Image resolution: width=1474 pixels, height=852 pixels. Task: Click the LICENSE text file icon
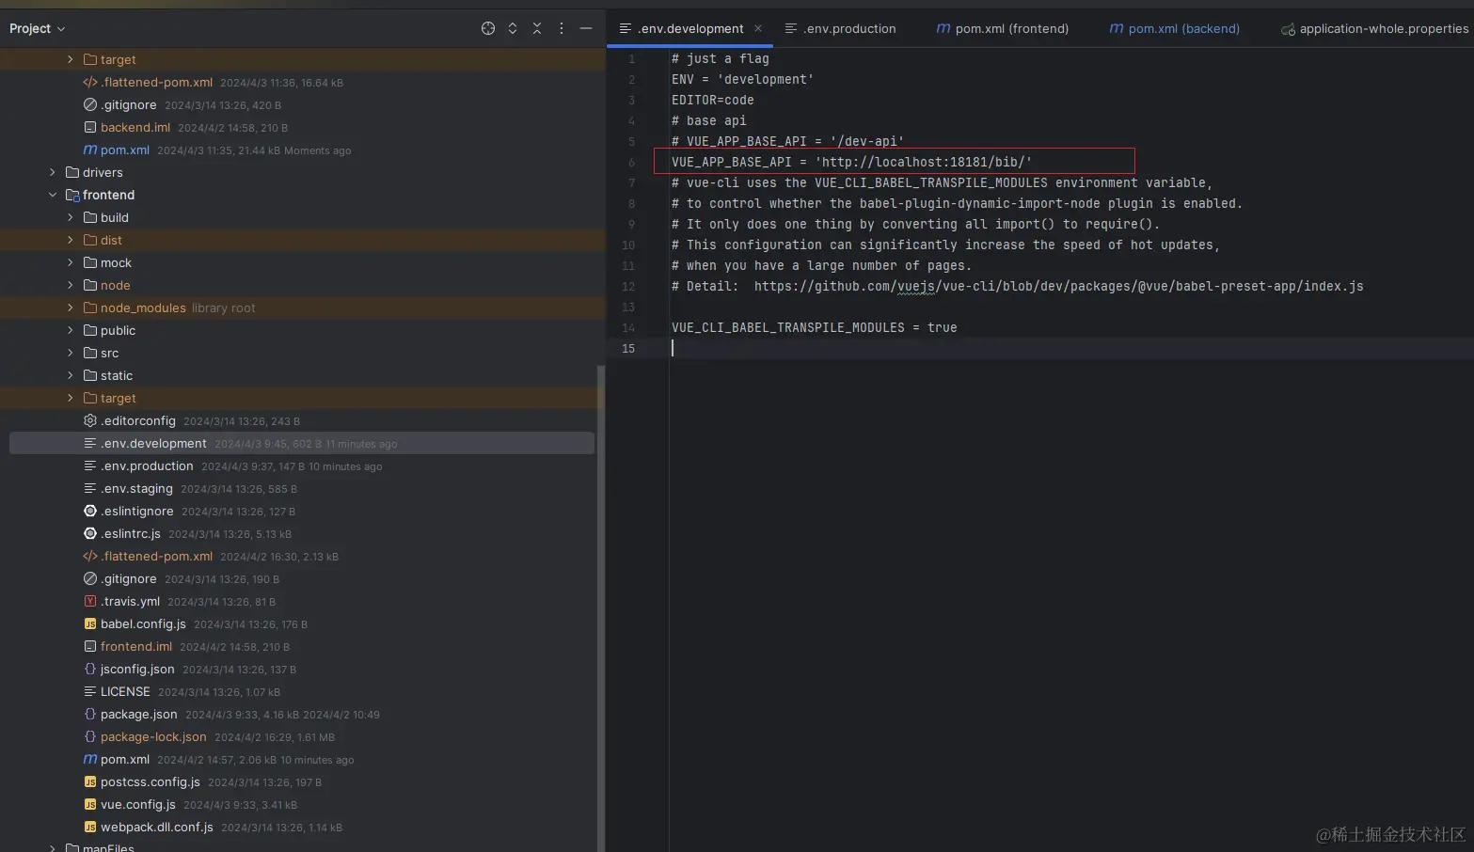click(90, 691)
